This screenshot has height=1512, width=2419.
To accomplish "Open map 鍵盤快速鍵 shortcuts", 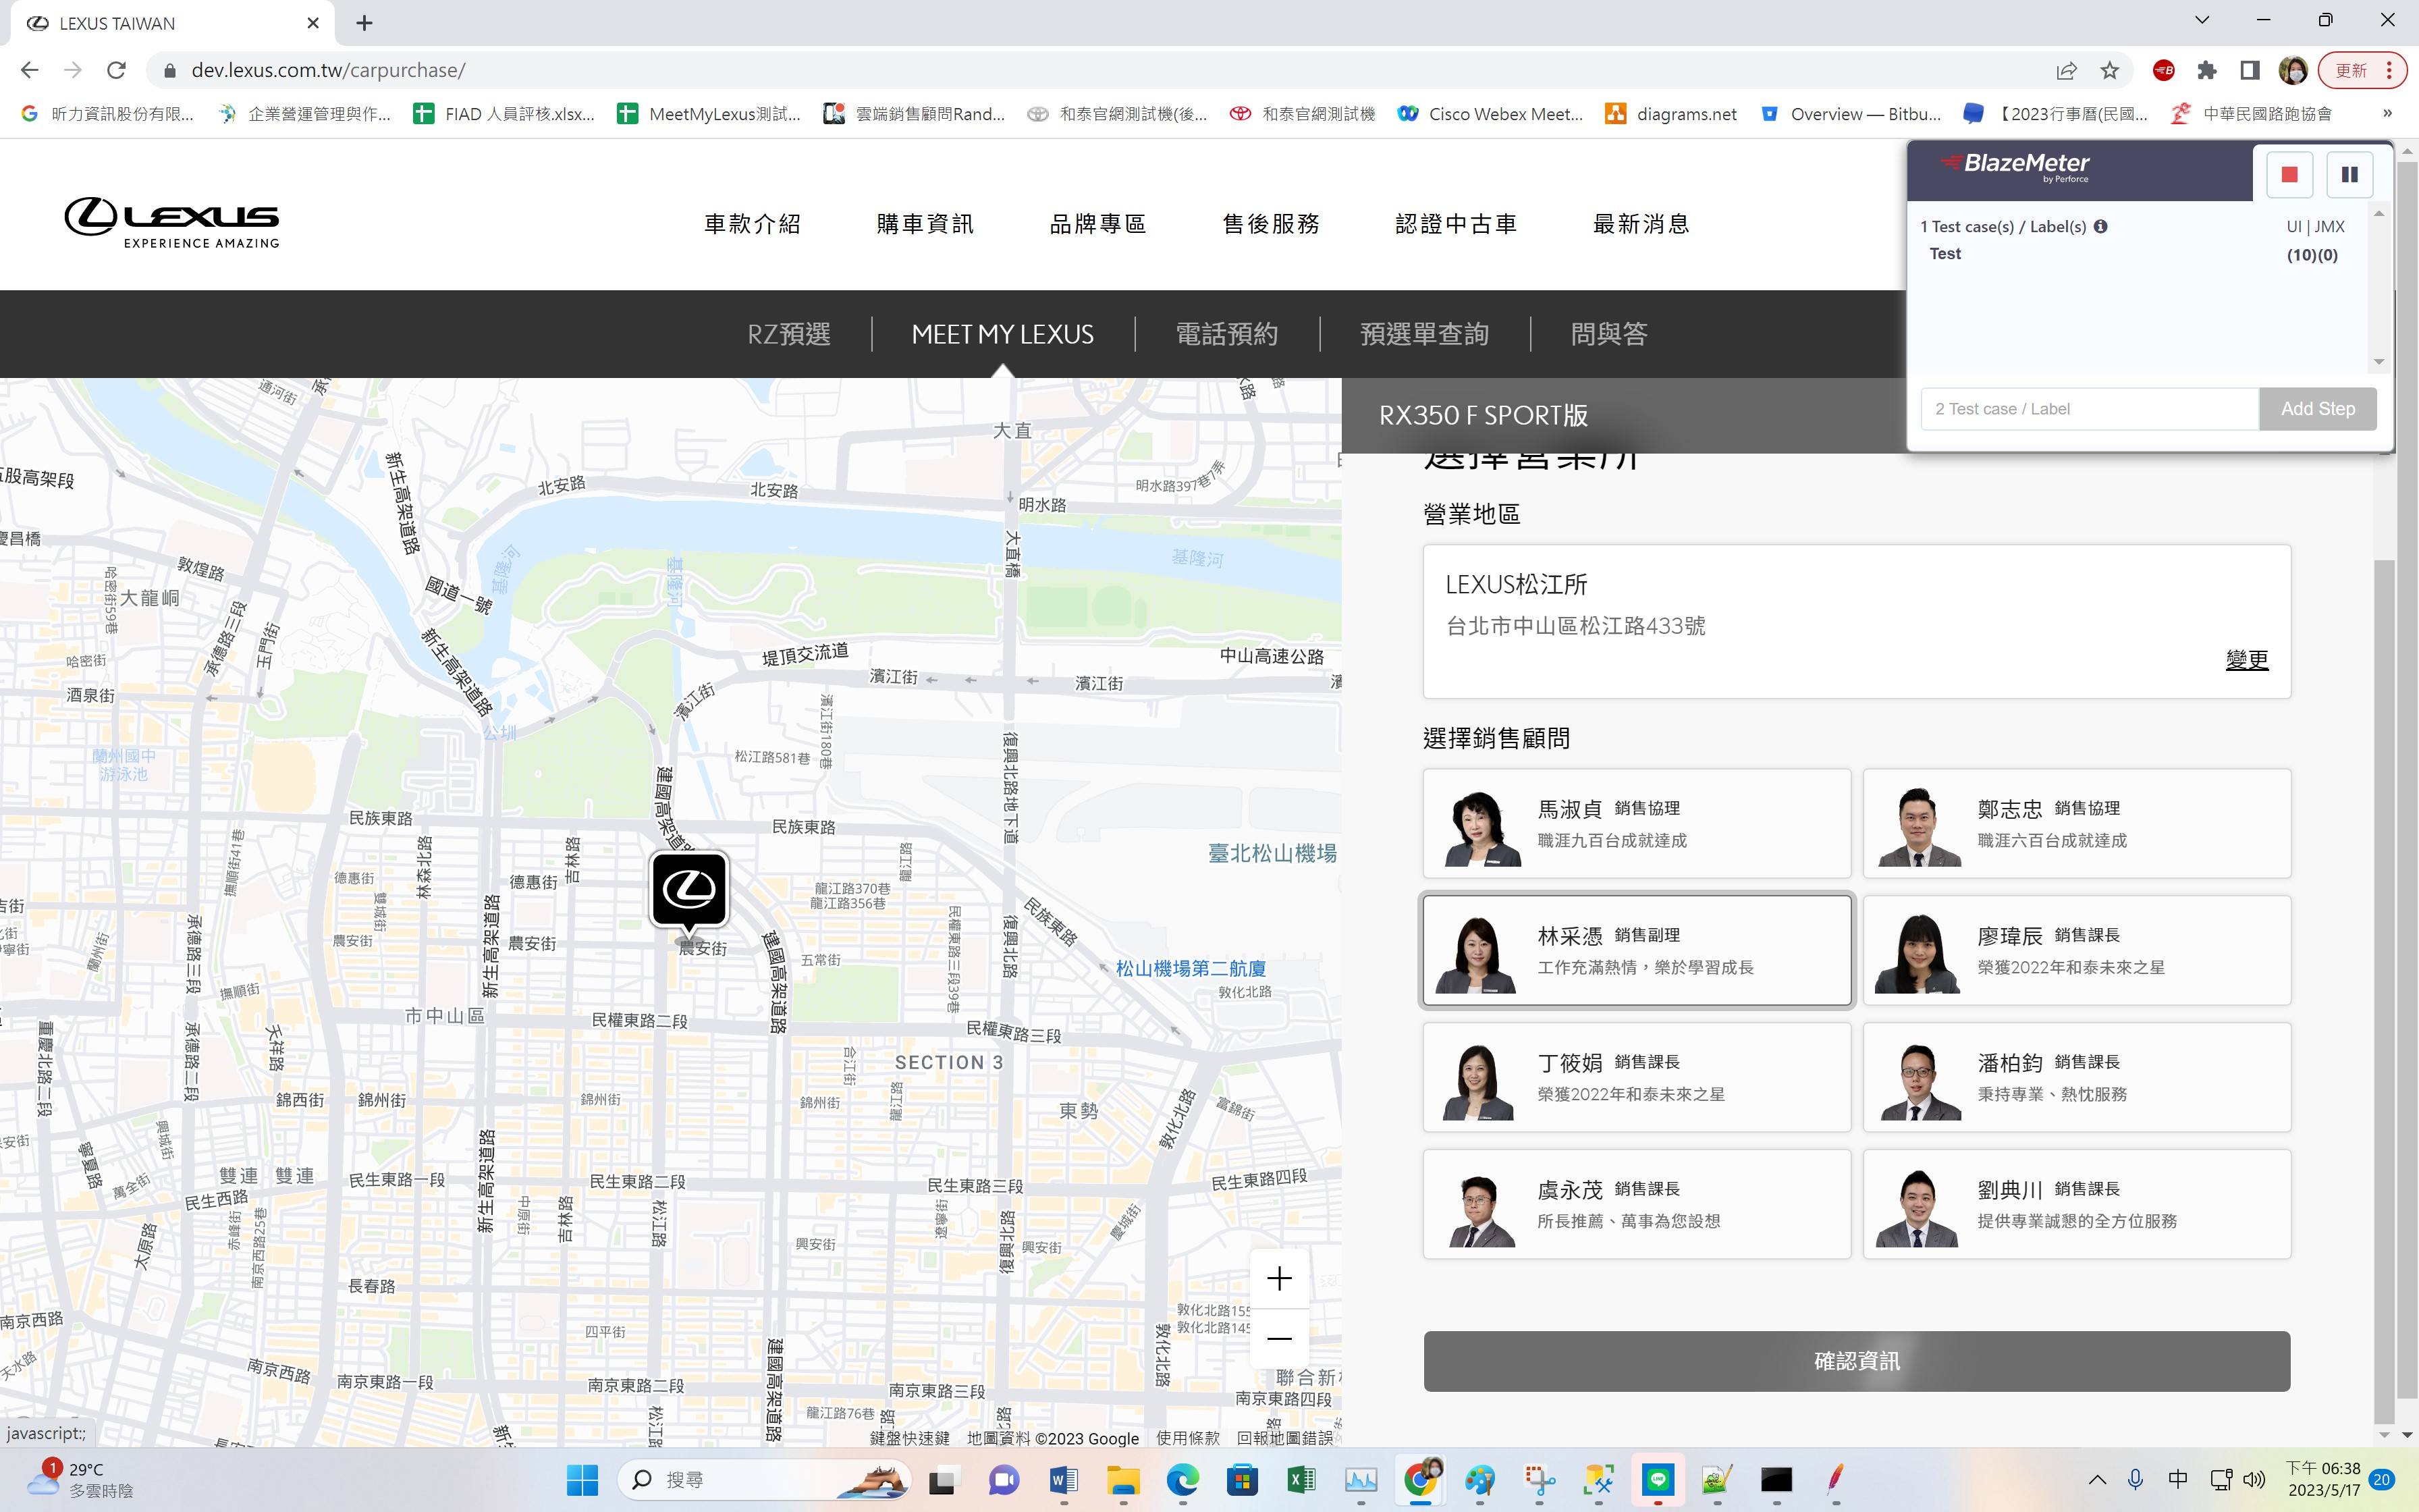I will [x=908, y=1438].
